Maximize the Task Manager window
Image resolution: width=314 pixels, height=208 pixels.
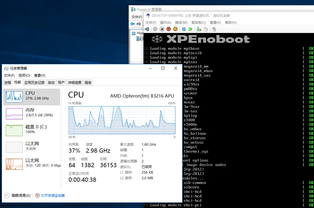(163, 68)
